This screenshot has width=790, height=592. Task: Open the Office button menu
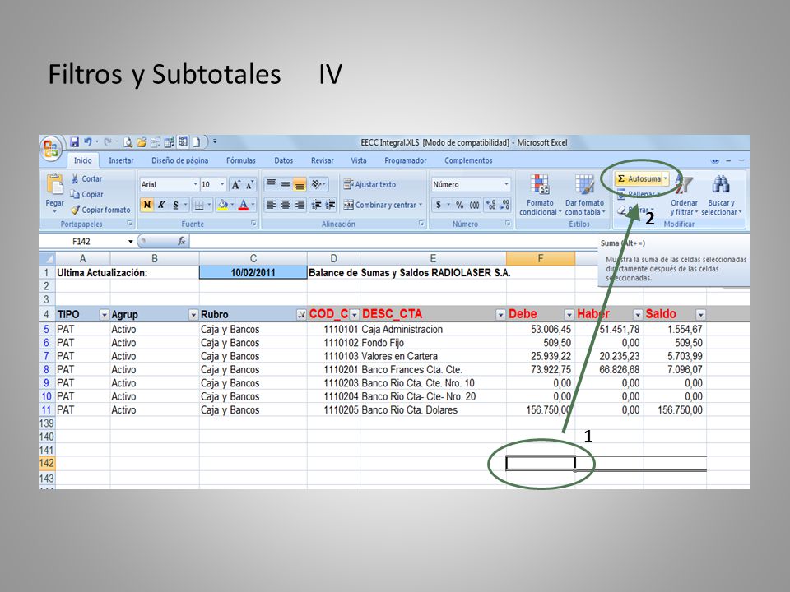pyautogui.click(x=51, y=149)
